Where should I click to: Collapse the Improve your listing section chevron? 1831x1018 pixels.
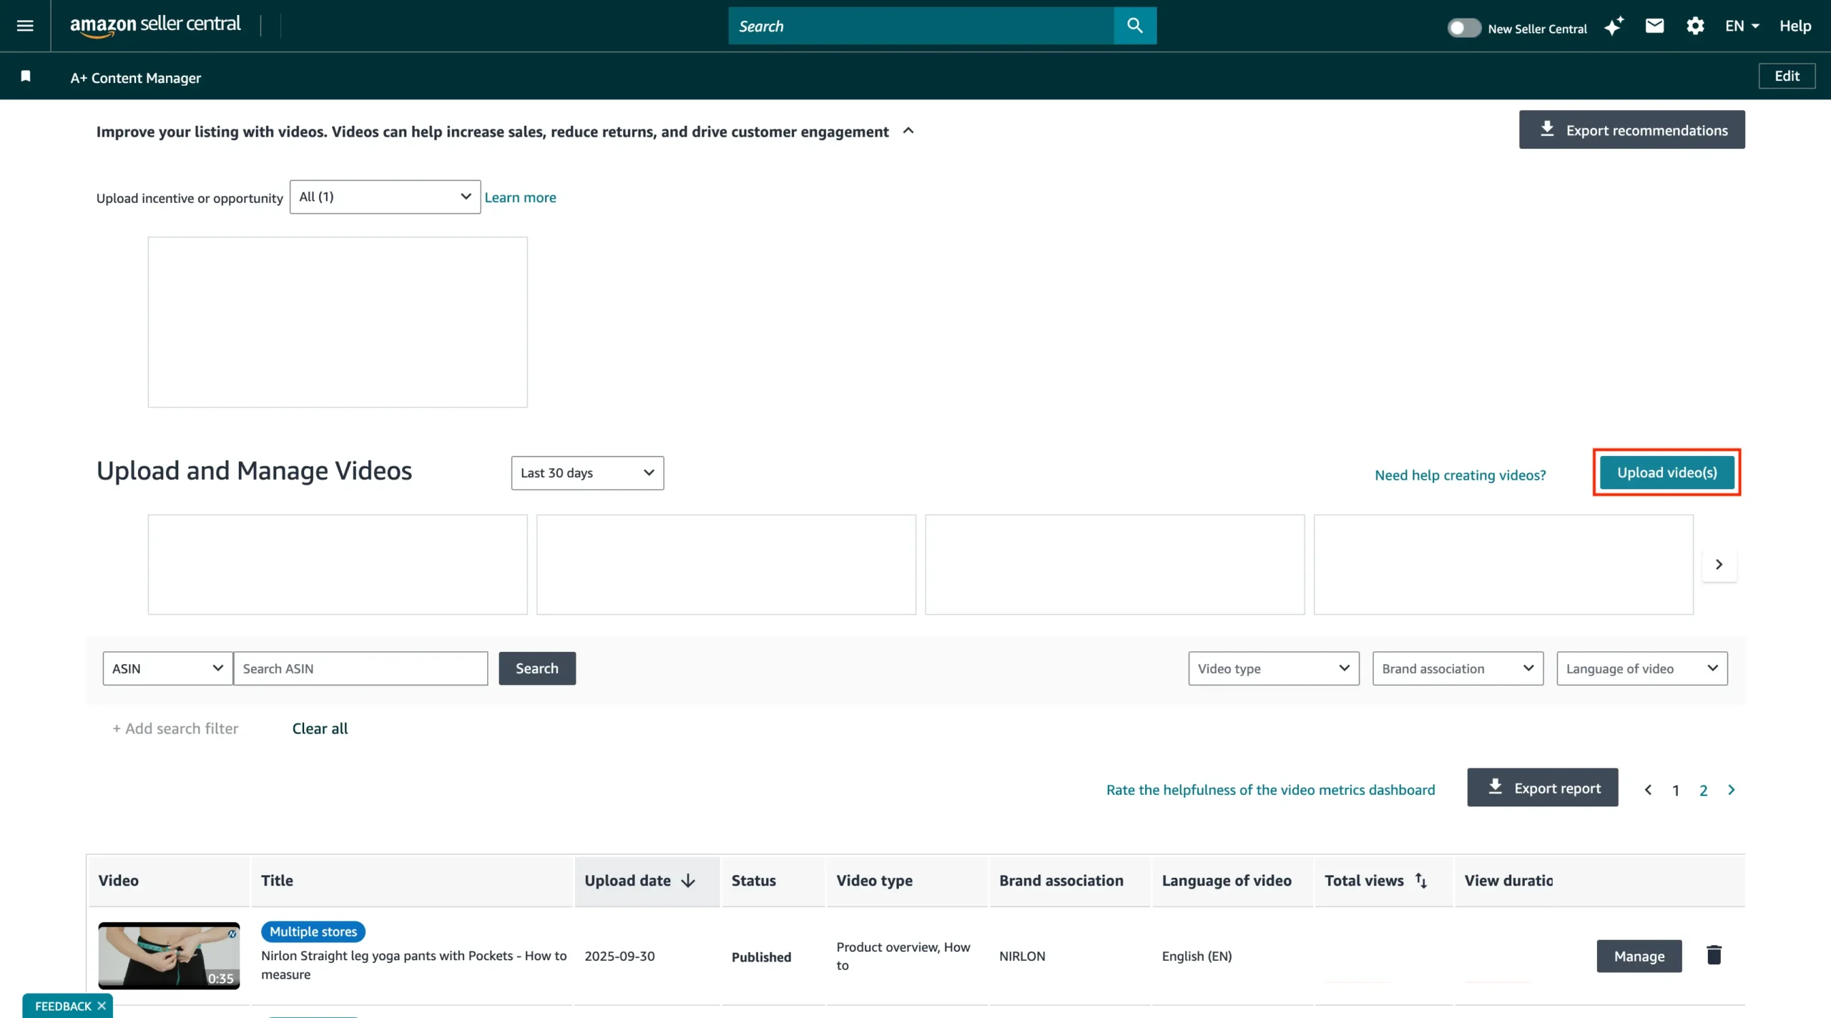coord(908,131)
